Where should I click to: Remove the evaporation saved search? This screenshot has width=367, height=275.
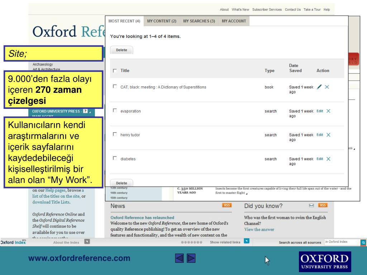(328, 111)
